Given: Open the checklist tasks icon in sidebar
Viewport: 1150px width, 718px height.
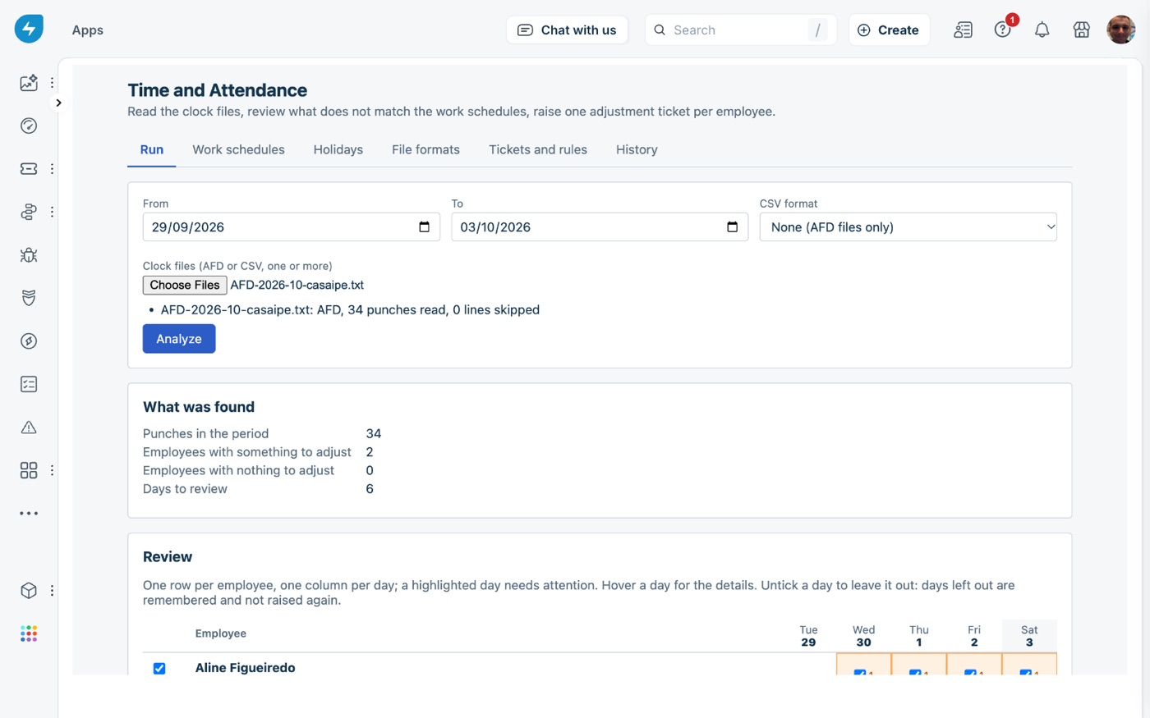Looking at the screenshot, I should (29, 384).
